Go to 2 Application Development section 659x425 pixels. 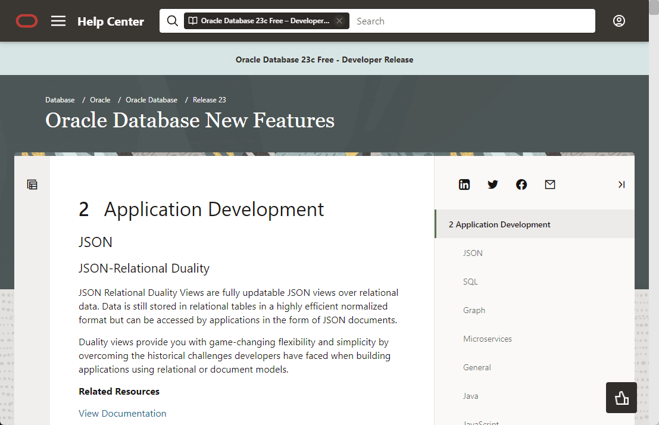pyautogui.click(x=499, y=224)
